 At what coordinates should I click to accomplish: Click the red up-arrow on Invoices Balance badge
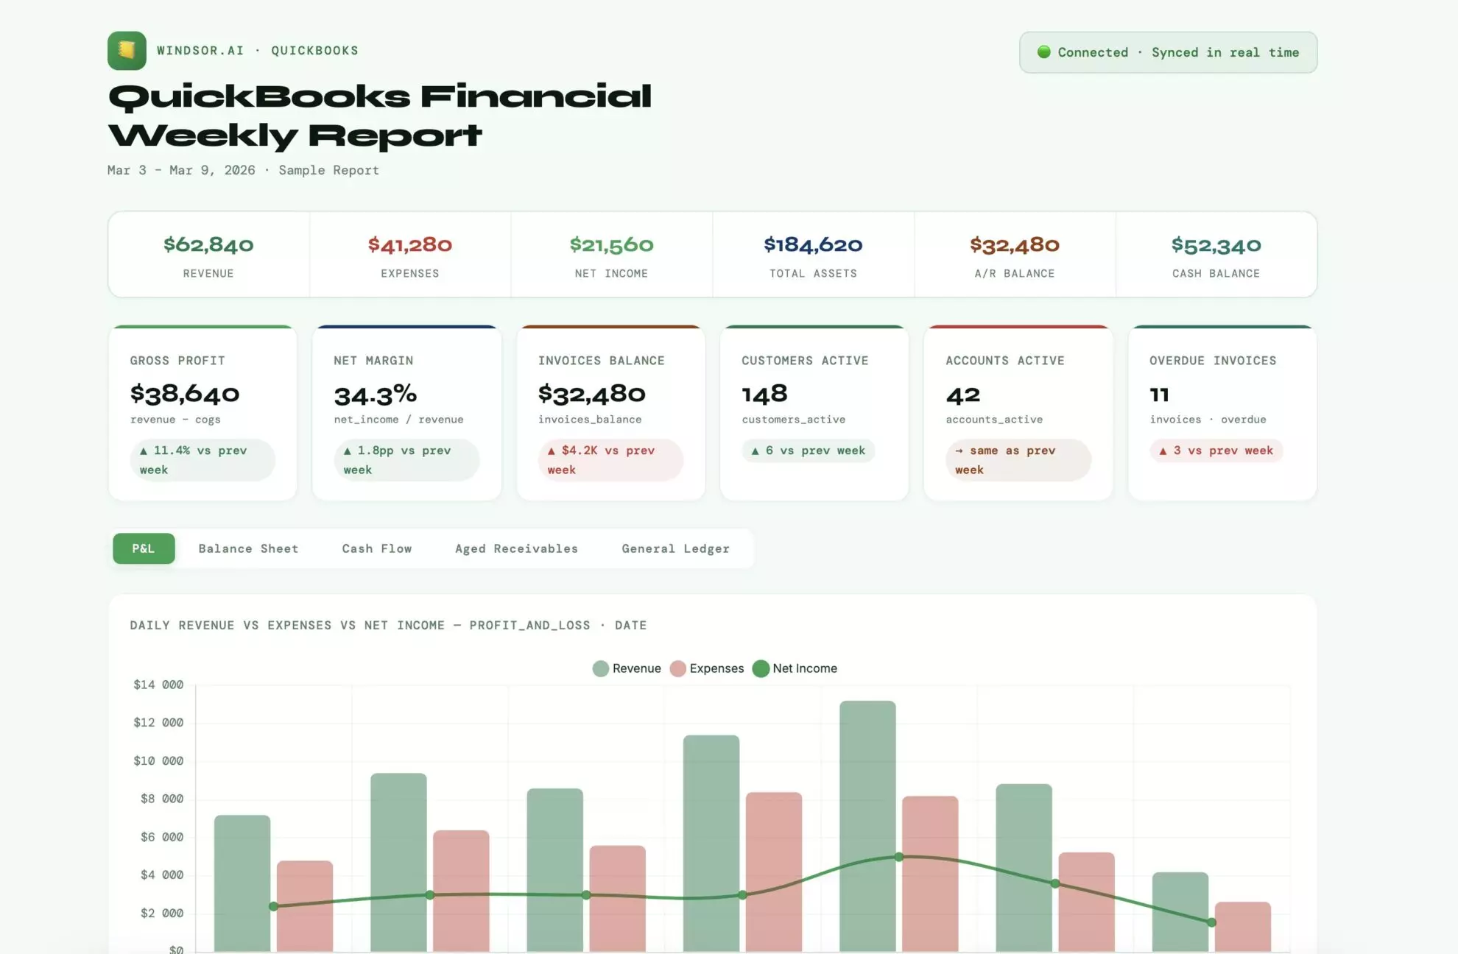551,450
